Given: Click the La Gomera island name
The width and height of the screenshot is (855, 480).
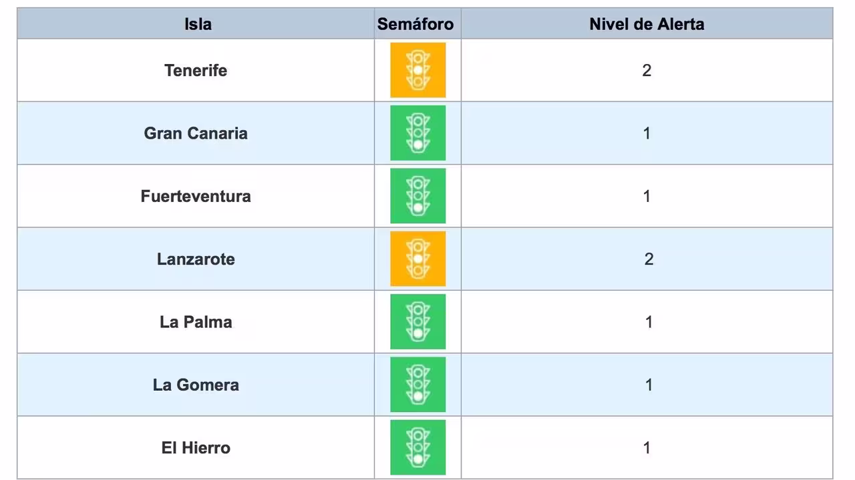Looking at the screenshot, I should (x=196, y=385).
